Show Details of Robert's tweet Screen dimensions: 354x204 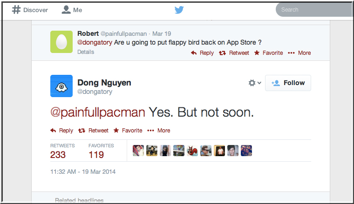86,52
